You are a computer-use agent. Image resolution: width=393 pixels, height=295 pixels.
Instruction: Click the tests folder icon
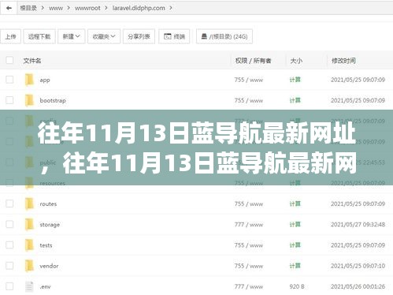click(x=29, y=245)
